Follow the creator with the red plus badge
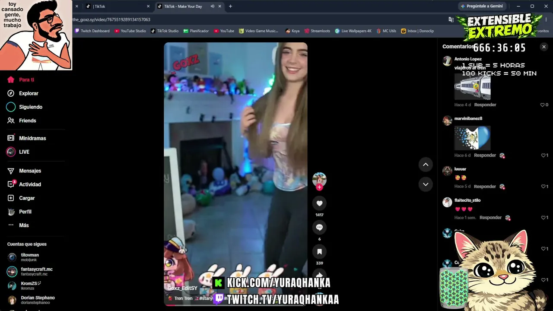Image resolution: width=553 pixels, height=311 pixels. click(319, 187)
